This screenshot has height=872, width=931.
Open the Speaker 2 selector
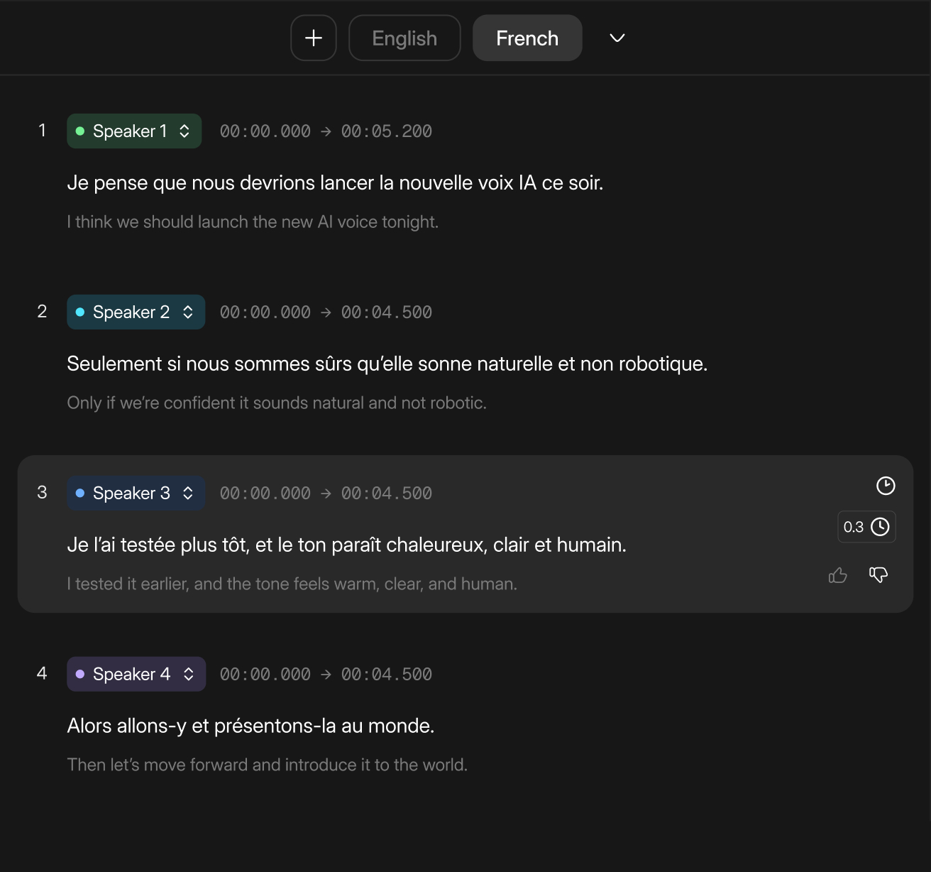pyautogui.click(x=136, y=312)
